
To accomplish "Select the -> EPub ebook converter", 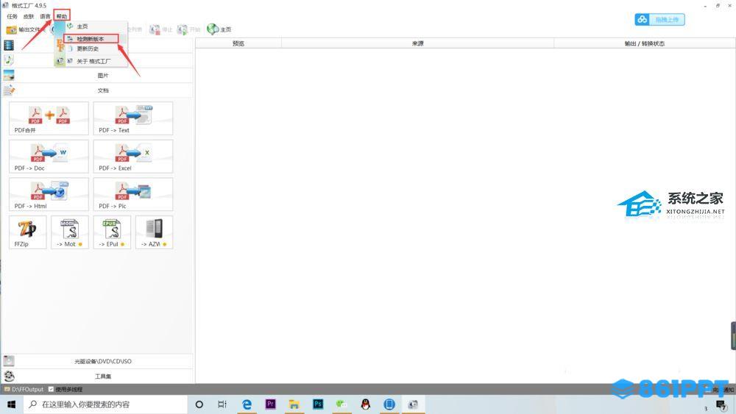I will [x=112, y=232].
